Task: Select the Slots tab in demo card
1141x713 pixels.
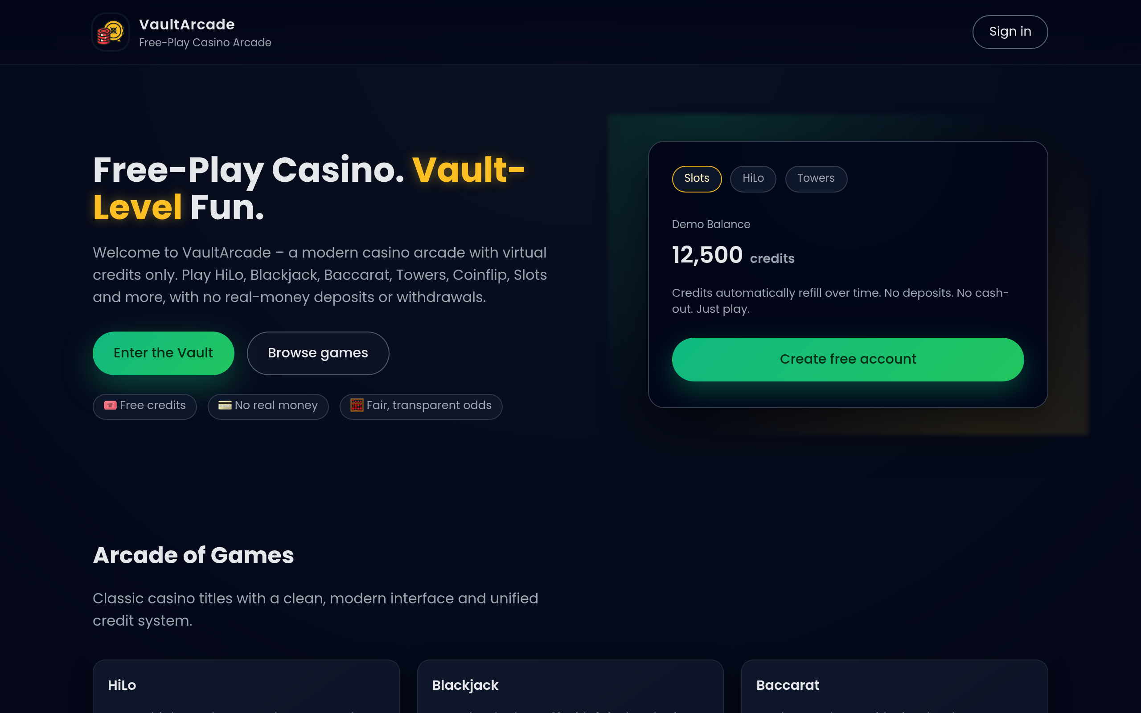Action: point(696,179)
